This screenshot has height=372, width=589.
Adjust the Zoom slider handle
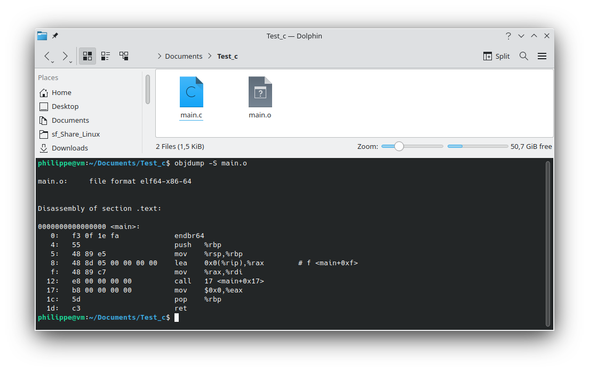click(398, 146)
